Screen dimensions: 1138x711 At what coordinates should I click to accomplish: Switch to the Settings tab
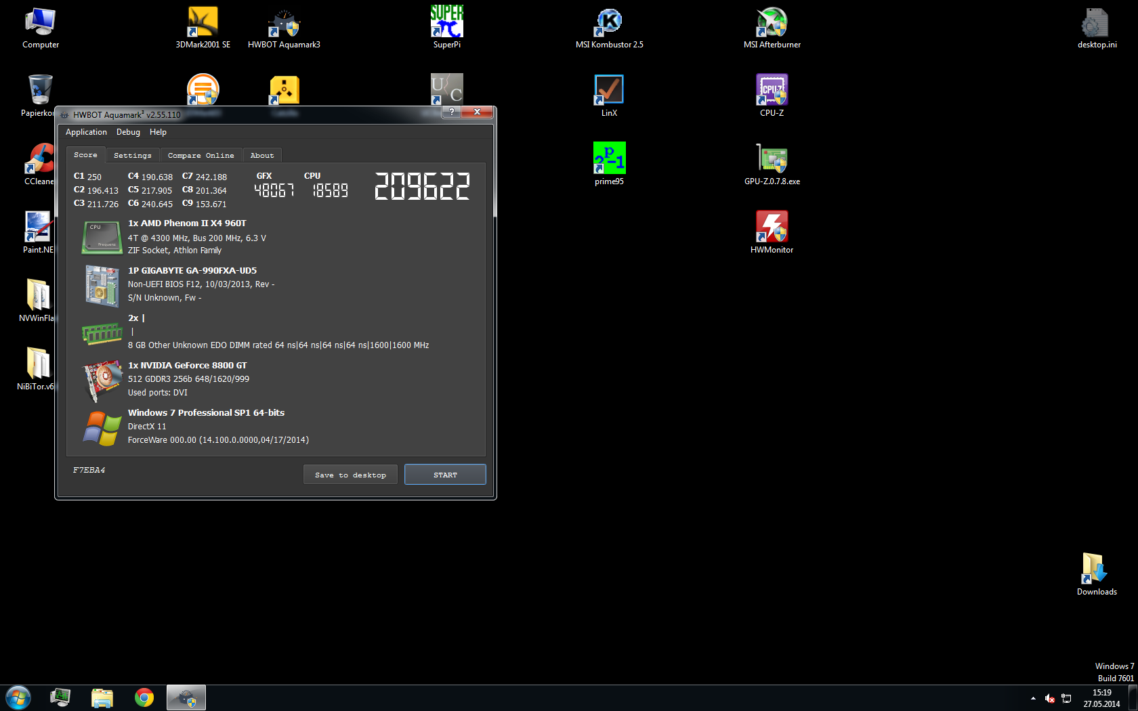pyautogui.click(x=133, y=155)
